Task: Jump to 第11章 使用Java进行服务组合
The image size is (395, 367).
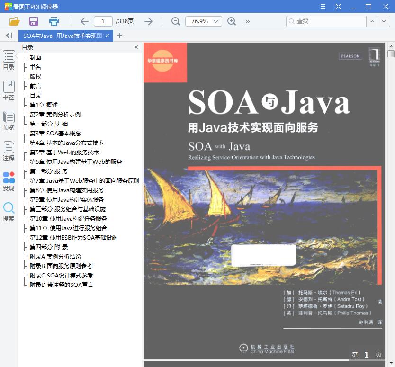Action: 68,228
